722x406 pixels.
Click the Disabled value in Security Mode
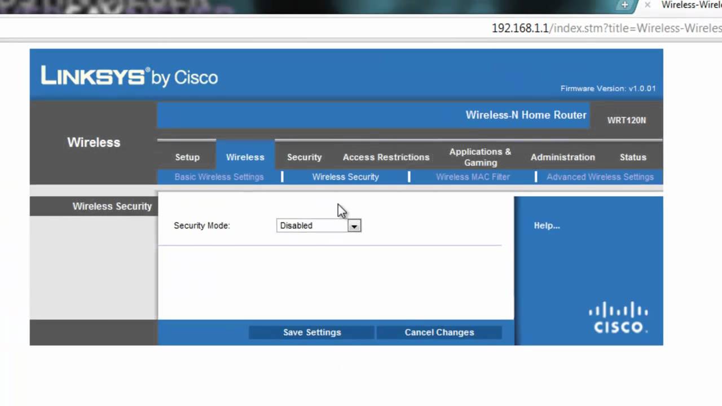point(296,226)
